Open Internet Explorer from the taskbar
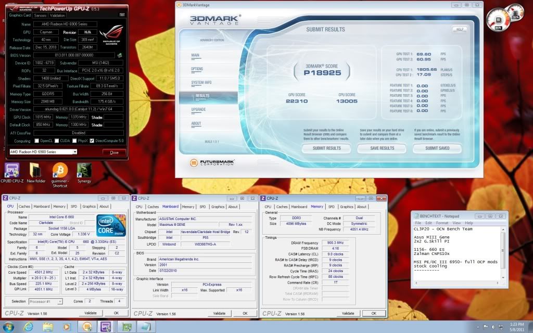 coord(28,326)
